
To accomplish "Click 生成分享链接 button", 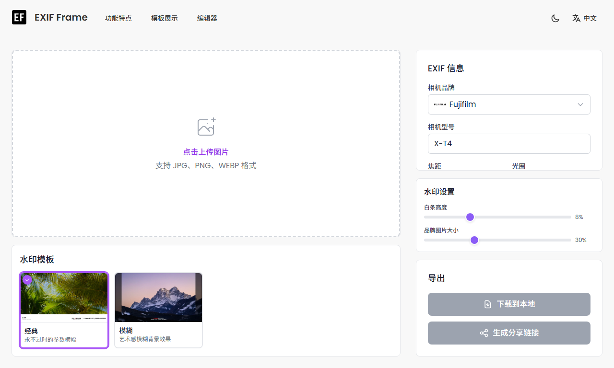I will coord(509,333).
